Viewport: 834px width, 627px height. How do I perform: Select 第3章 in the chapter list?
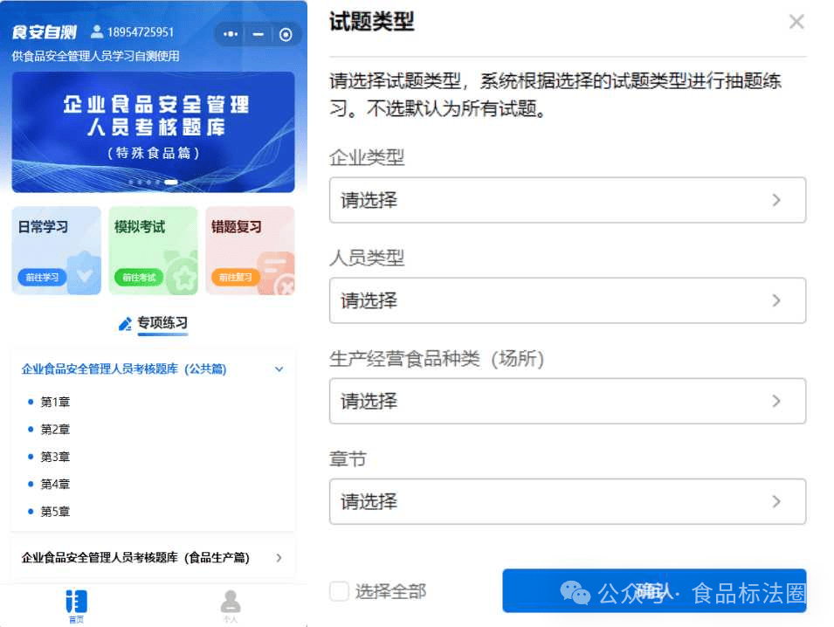coord(55,457)
